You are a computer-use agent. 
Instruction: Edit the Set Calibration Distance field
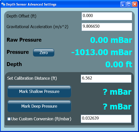click(106, 79)
